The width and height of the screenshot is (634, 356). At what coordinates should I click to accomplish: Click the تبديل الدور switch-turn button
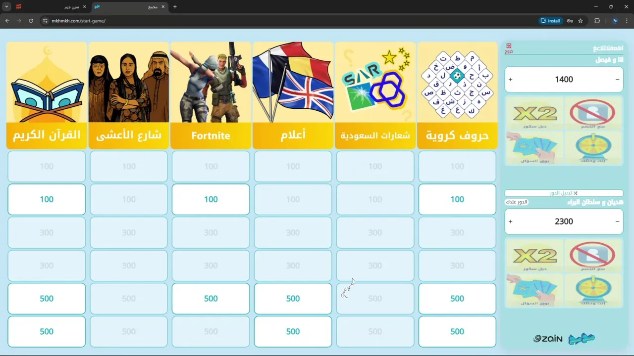click(564, 193)
